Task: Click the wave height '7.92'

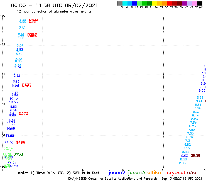Action: pos(192,130)
